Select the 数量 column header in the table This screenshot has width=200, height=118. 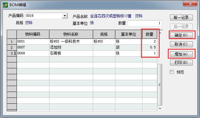point(149,34)
